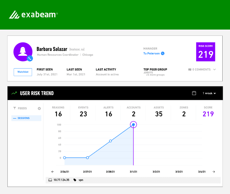This screenshot has height=194, width=230.
Task: Click the Accounts 2 metric
Action: point(133,112)
